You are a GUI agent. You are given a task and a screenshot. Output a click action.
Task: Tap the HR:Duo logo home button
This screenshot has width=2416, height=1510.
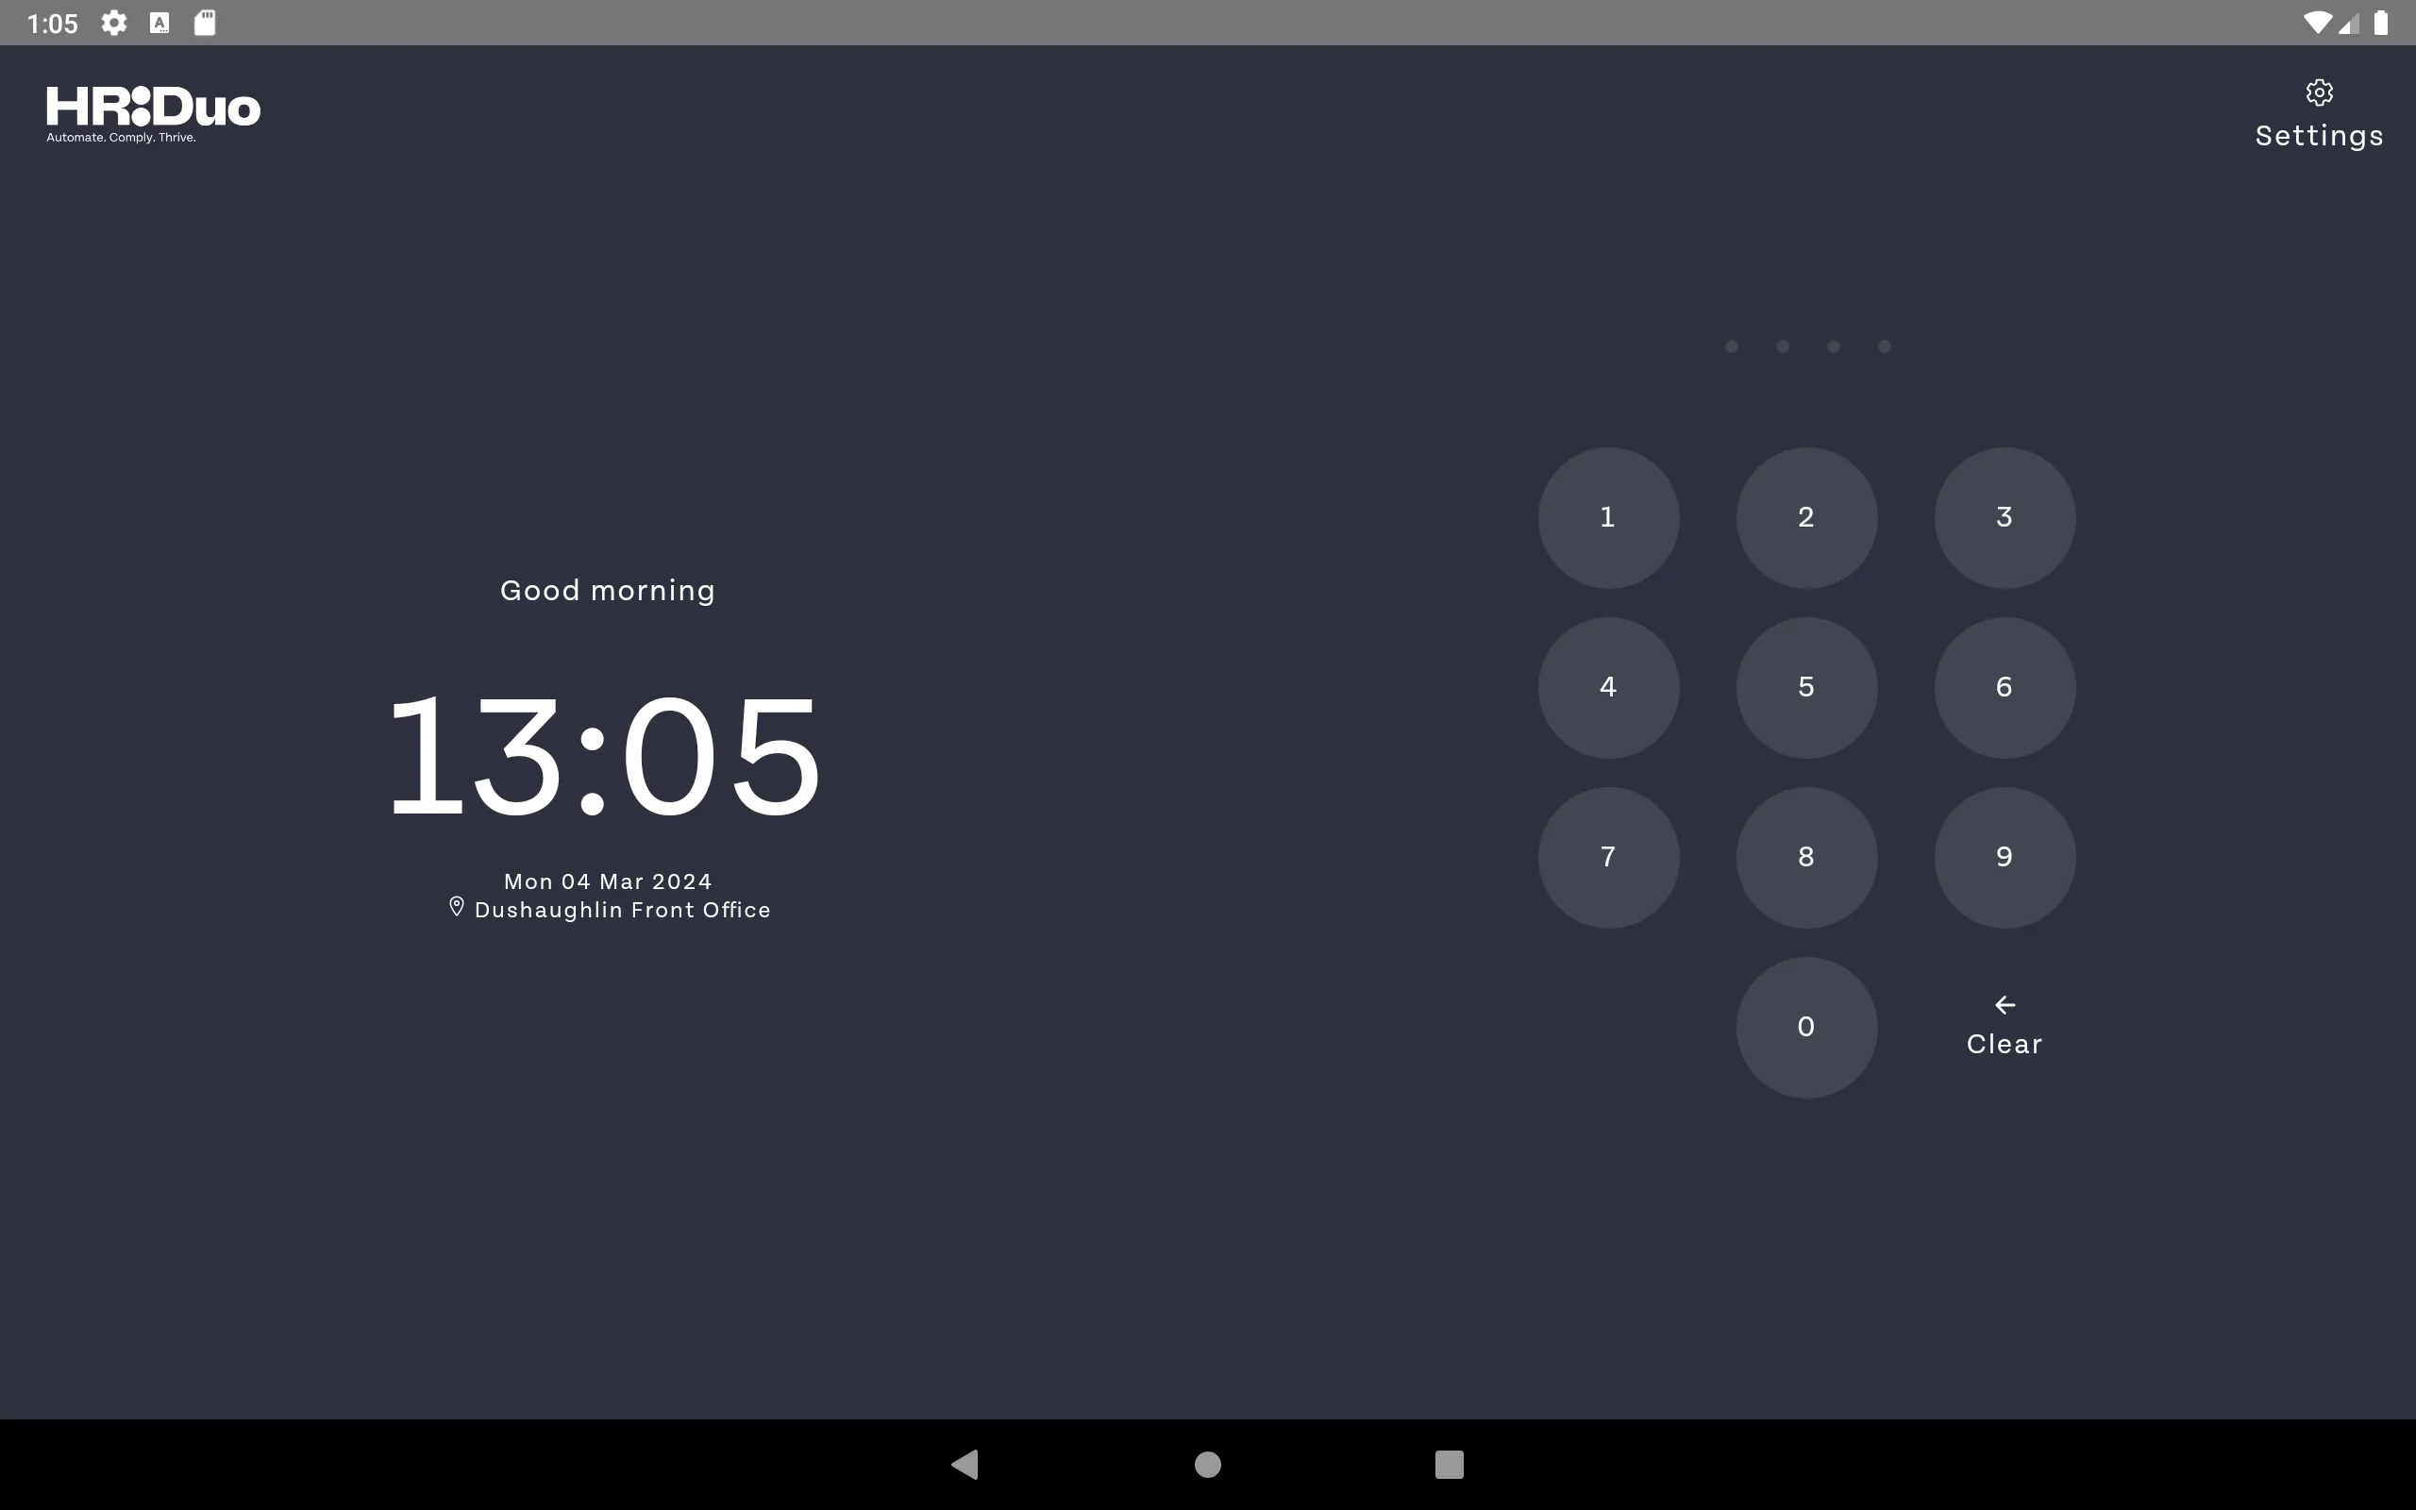point(151,111)
